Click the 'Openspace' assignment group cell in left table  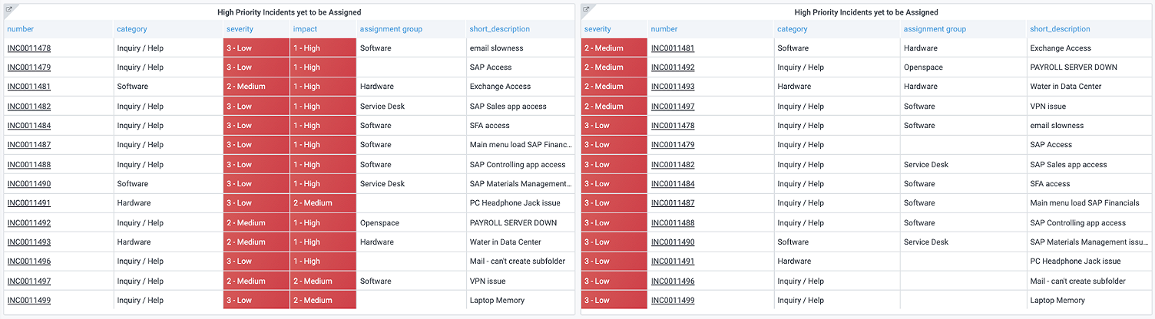379,223
